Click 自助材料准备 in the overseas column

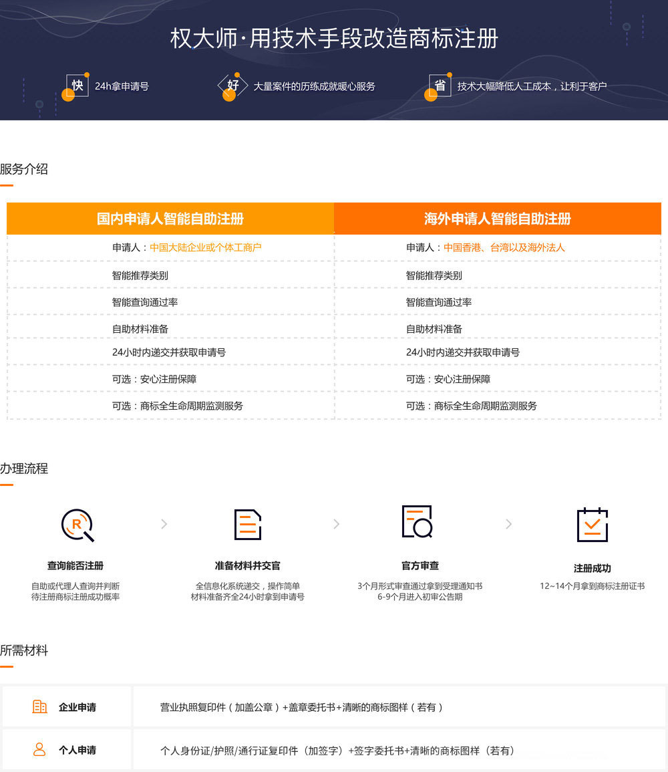tap(434, 329)
